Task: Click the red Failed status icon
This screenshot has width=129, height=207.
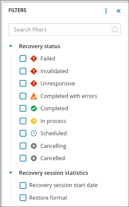Action: [34, 58]
